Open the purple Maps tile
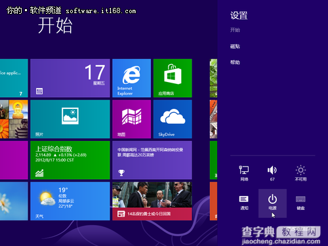This screenshot has width=328, height=246. pyautogui.click(x=131, y=119)
